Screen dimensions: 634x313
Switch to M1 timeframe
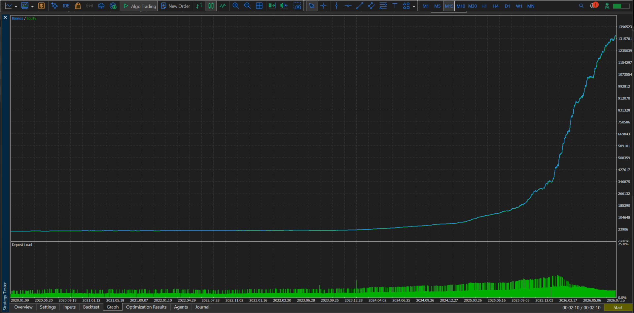[426, 6]
